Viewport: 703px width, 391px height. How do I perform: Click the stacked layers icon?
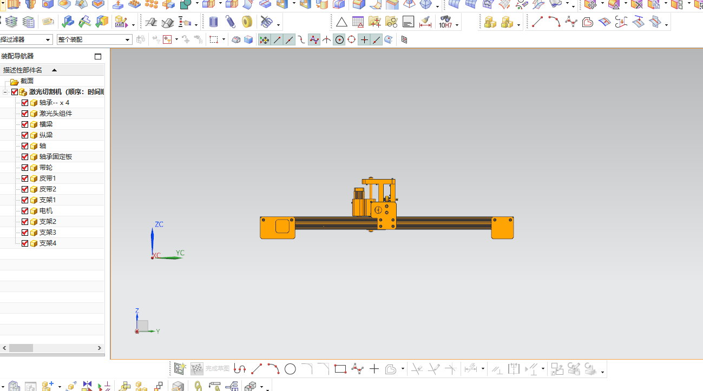click(x=12, y=22)
